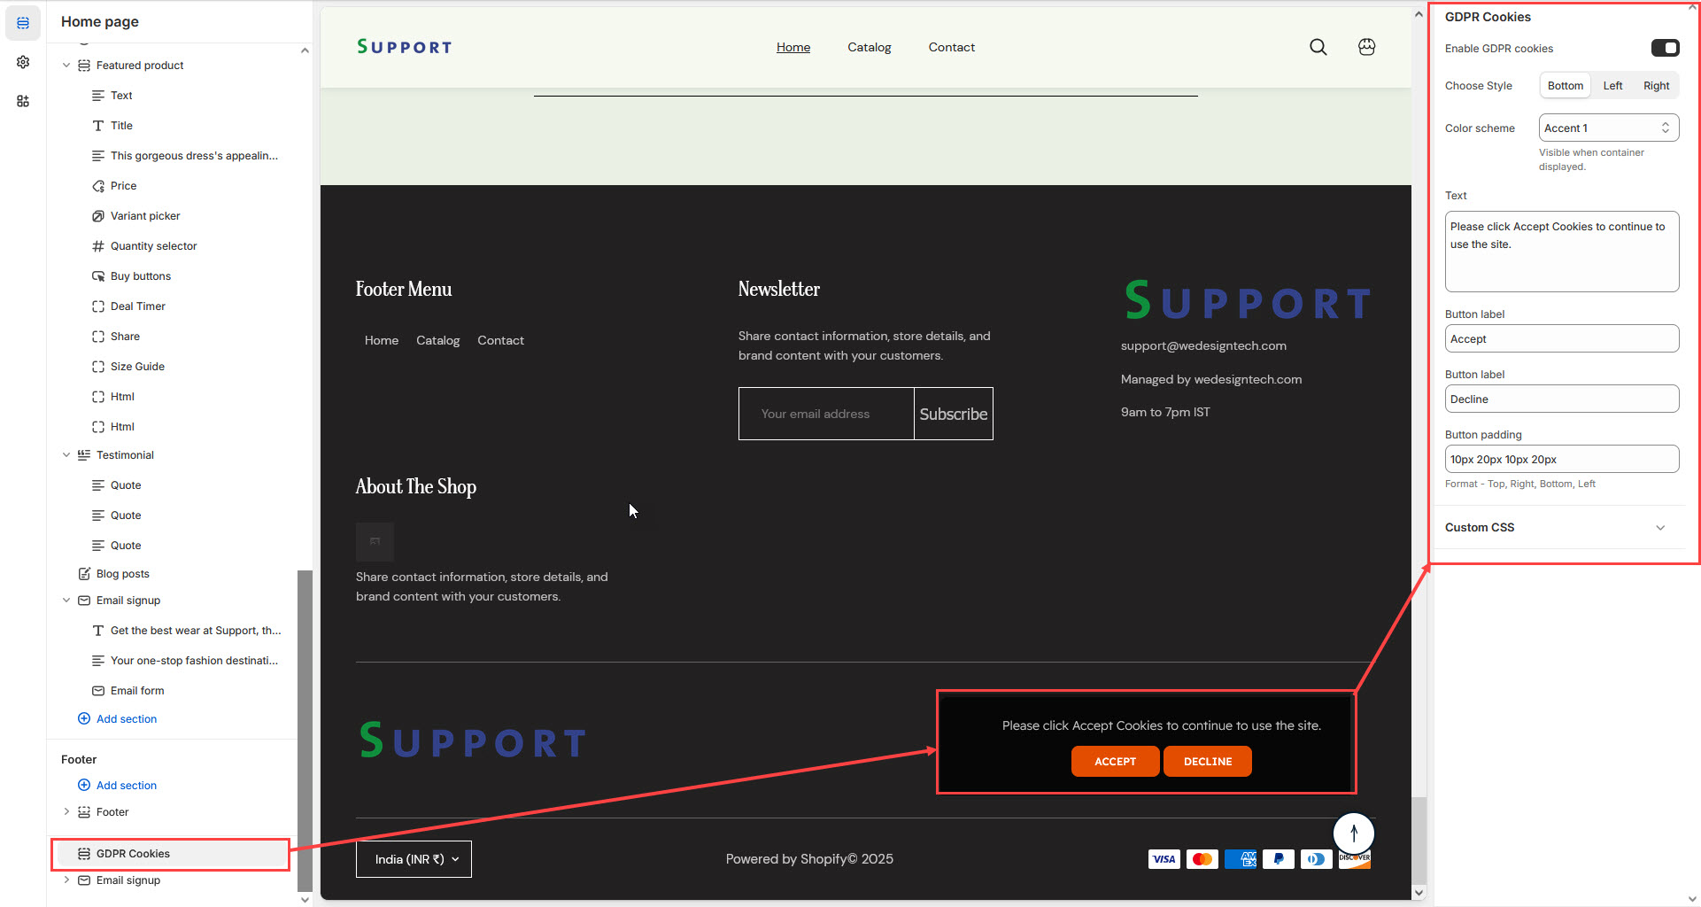This screenshot has width=1701, height=907.
Task: Collapse the Testimonial section
Action: click(x=66, y=455)
